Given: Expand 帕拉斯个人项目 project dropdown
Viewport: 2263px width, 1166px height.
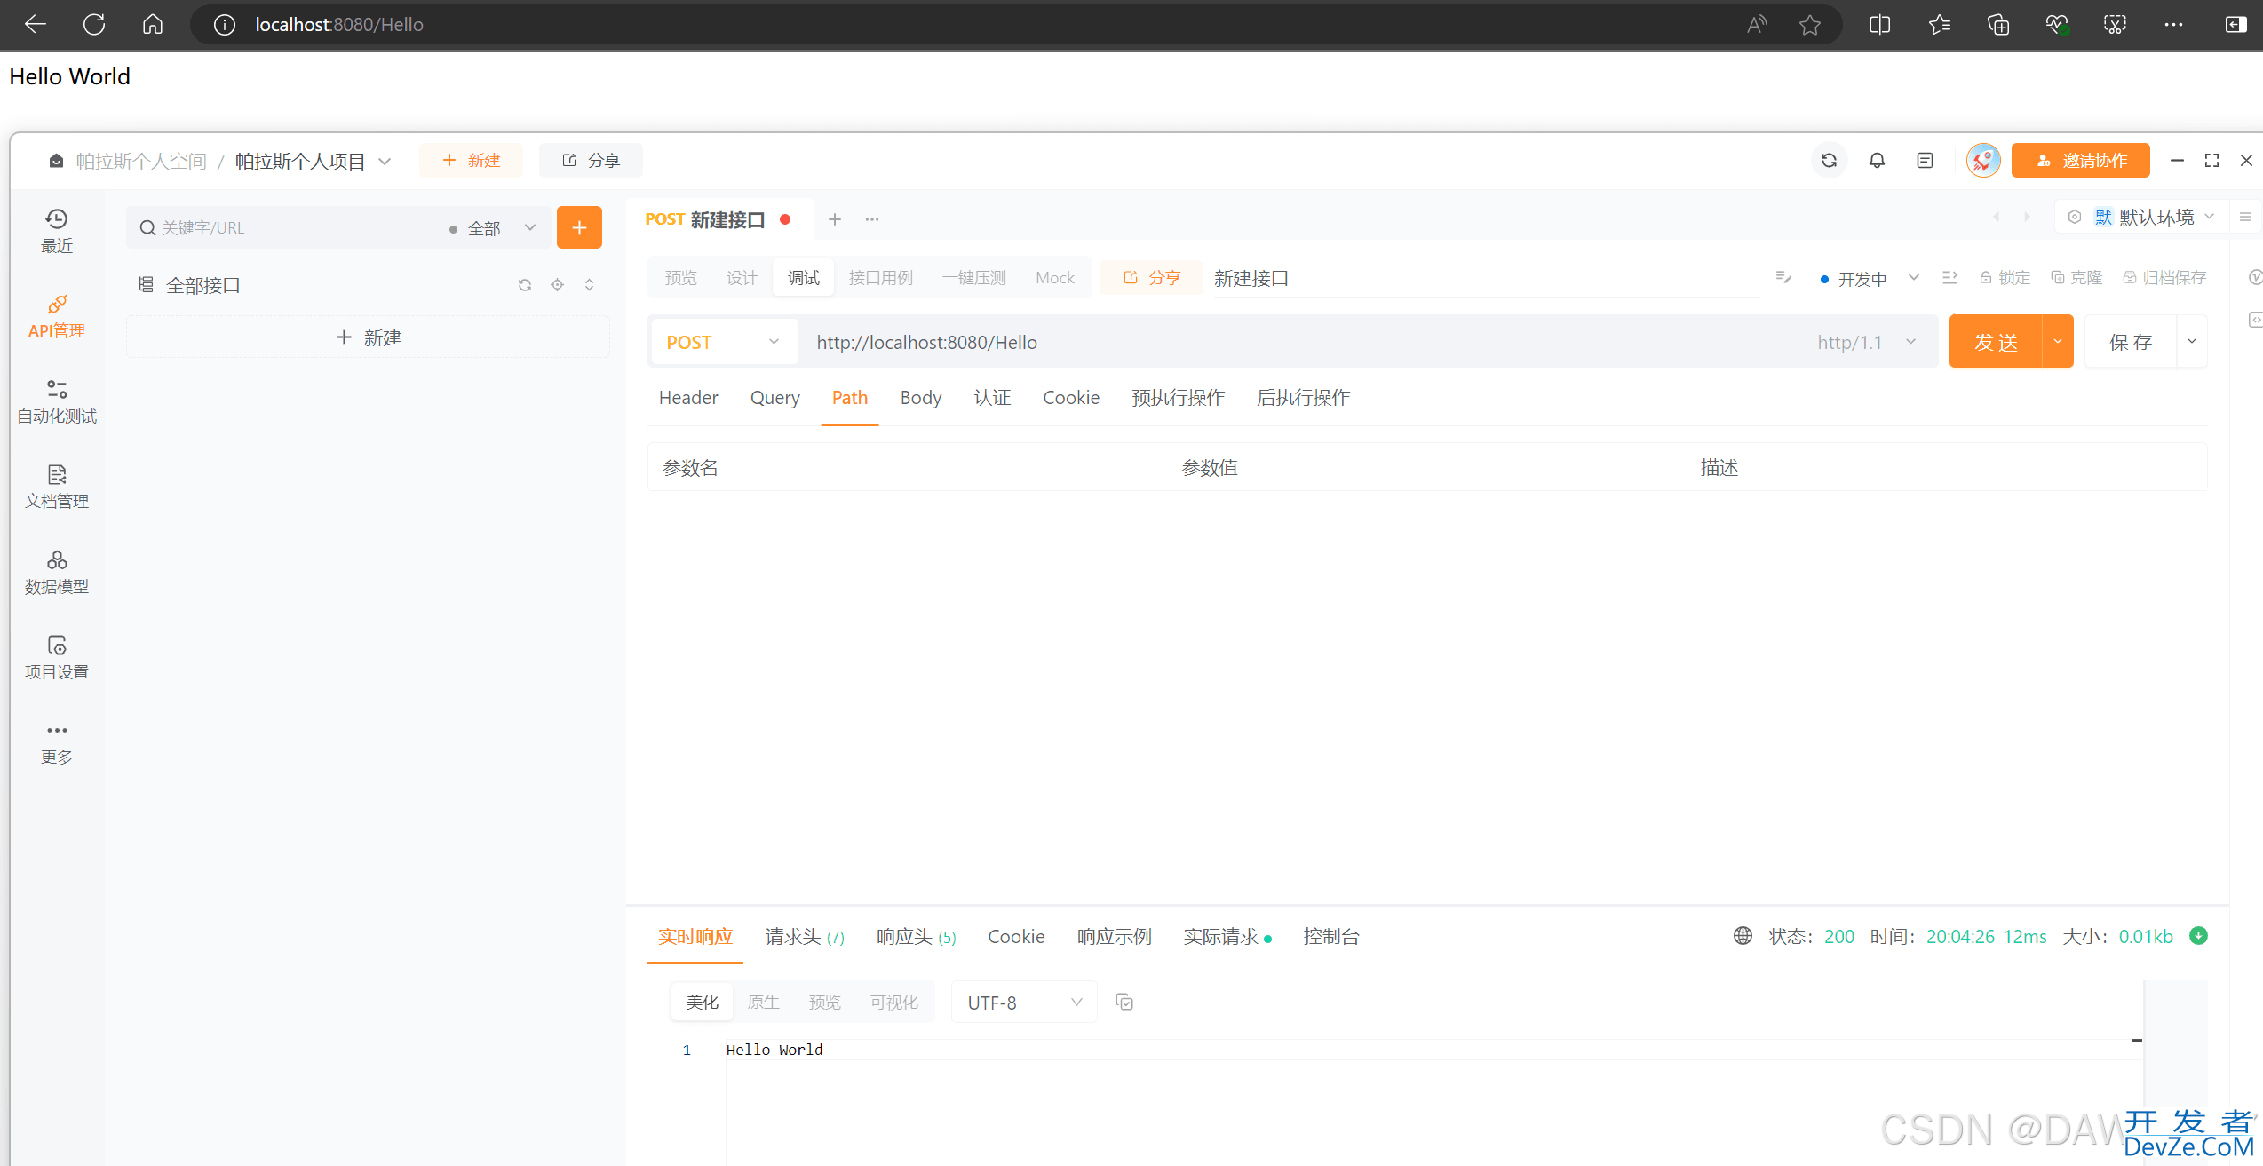Looking at the screenshot, I should (x=385, y=161).
